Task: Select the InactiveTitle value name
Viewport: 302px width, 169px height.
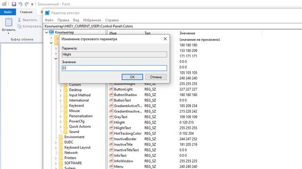Action: (124, 145)
